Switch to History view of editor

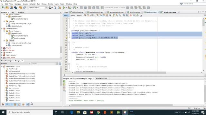pyautogui.click(x=79, y=15)
